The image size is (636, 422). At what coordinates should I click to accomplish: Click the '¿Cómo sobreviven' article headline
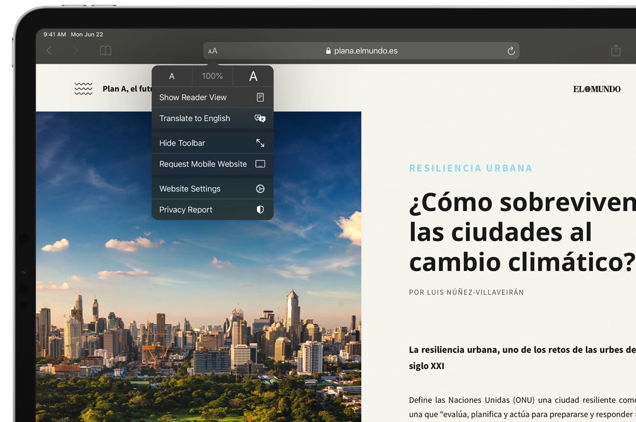pyautogui.click(x=522, y=232)
